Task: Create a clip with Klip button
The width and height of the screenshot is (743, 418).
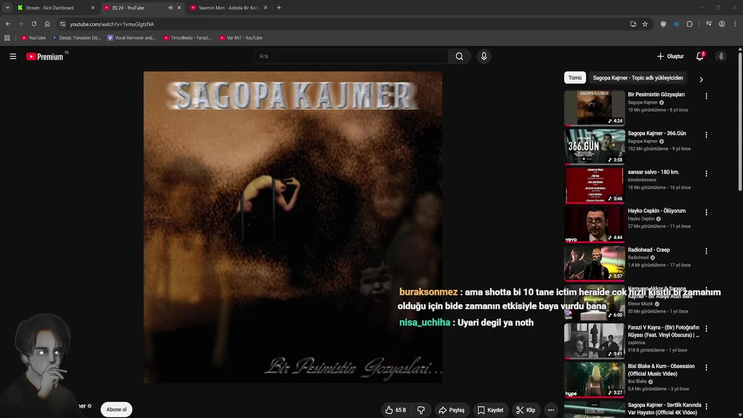Action: click(525, 410)
